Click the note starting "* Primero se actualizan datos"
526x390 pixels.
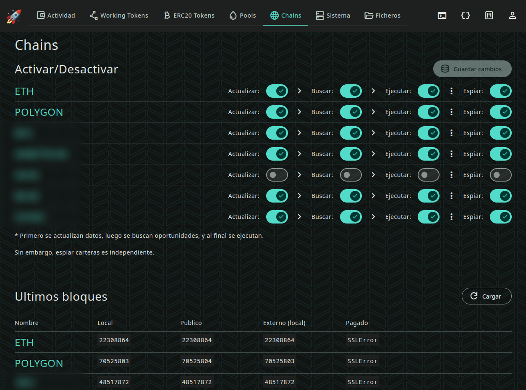[139, 236]
